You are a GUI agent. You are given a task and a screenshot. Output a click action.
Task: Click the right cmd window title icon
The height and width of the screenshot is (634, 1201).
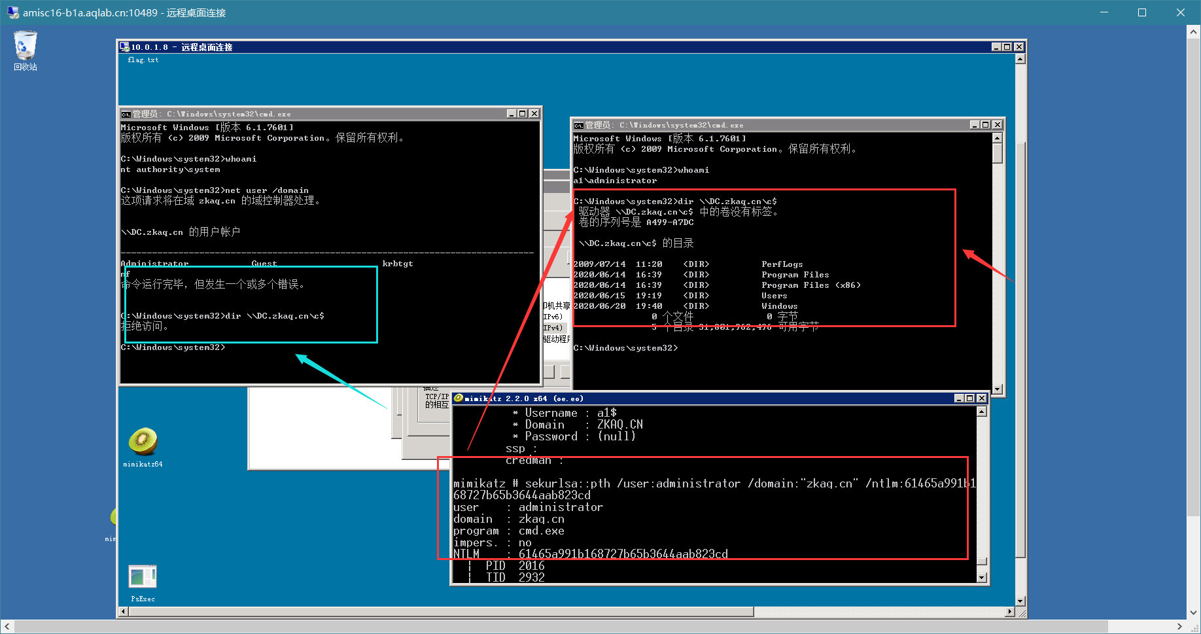click(x=578, y=125)
